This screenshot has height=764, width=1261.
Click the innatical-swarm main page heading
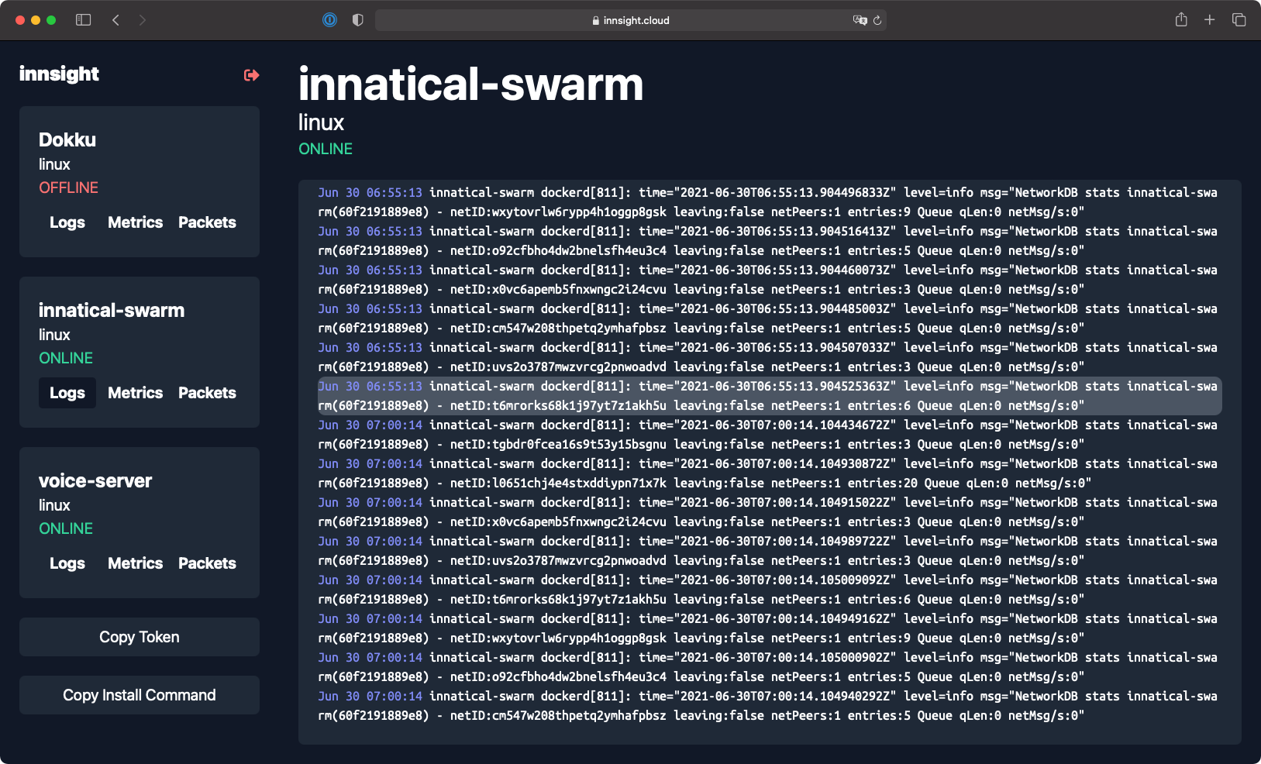tap(471, 84)
